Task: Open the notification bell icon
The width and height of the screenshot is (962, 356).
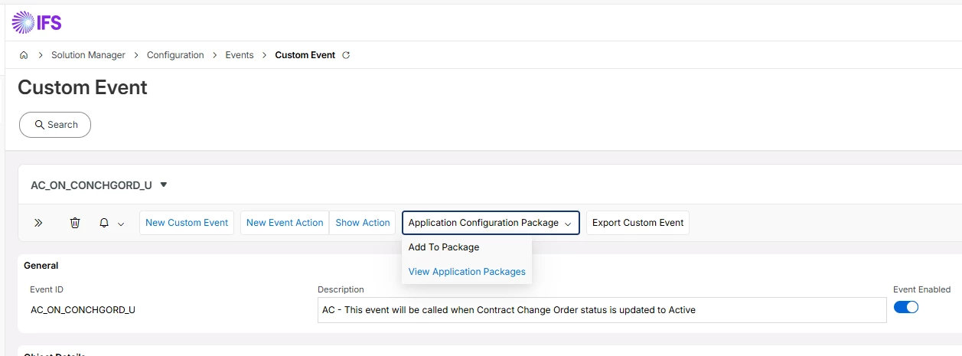Action: point(104,223)
